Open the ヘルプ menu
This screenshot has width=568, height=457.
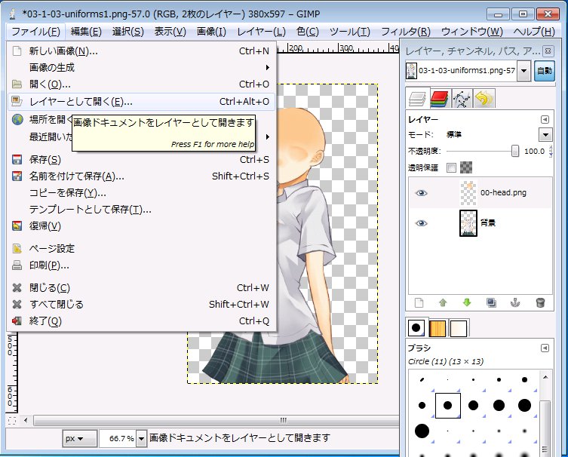534,32
